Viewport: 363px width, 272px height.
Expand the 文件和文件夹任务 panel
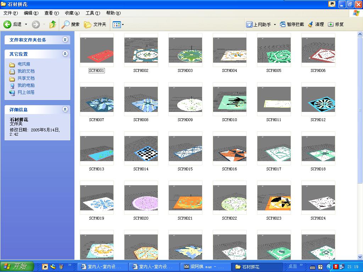(65, 40)
